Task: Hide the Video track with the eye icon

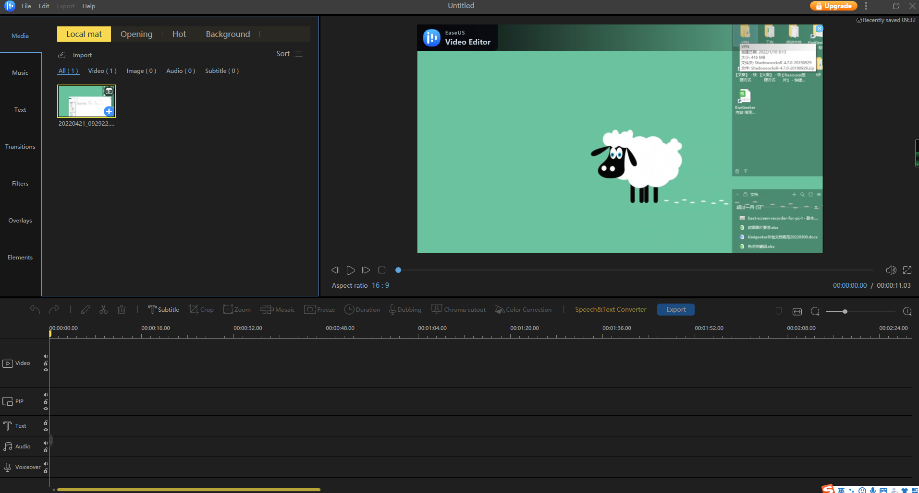Action: [46, 370]
